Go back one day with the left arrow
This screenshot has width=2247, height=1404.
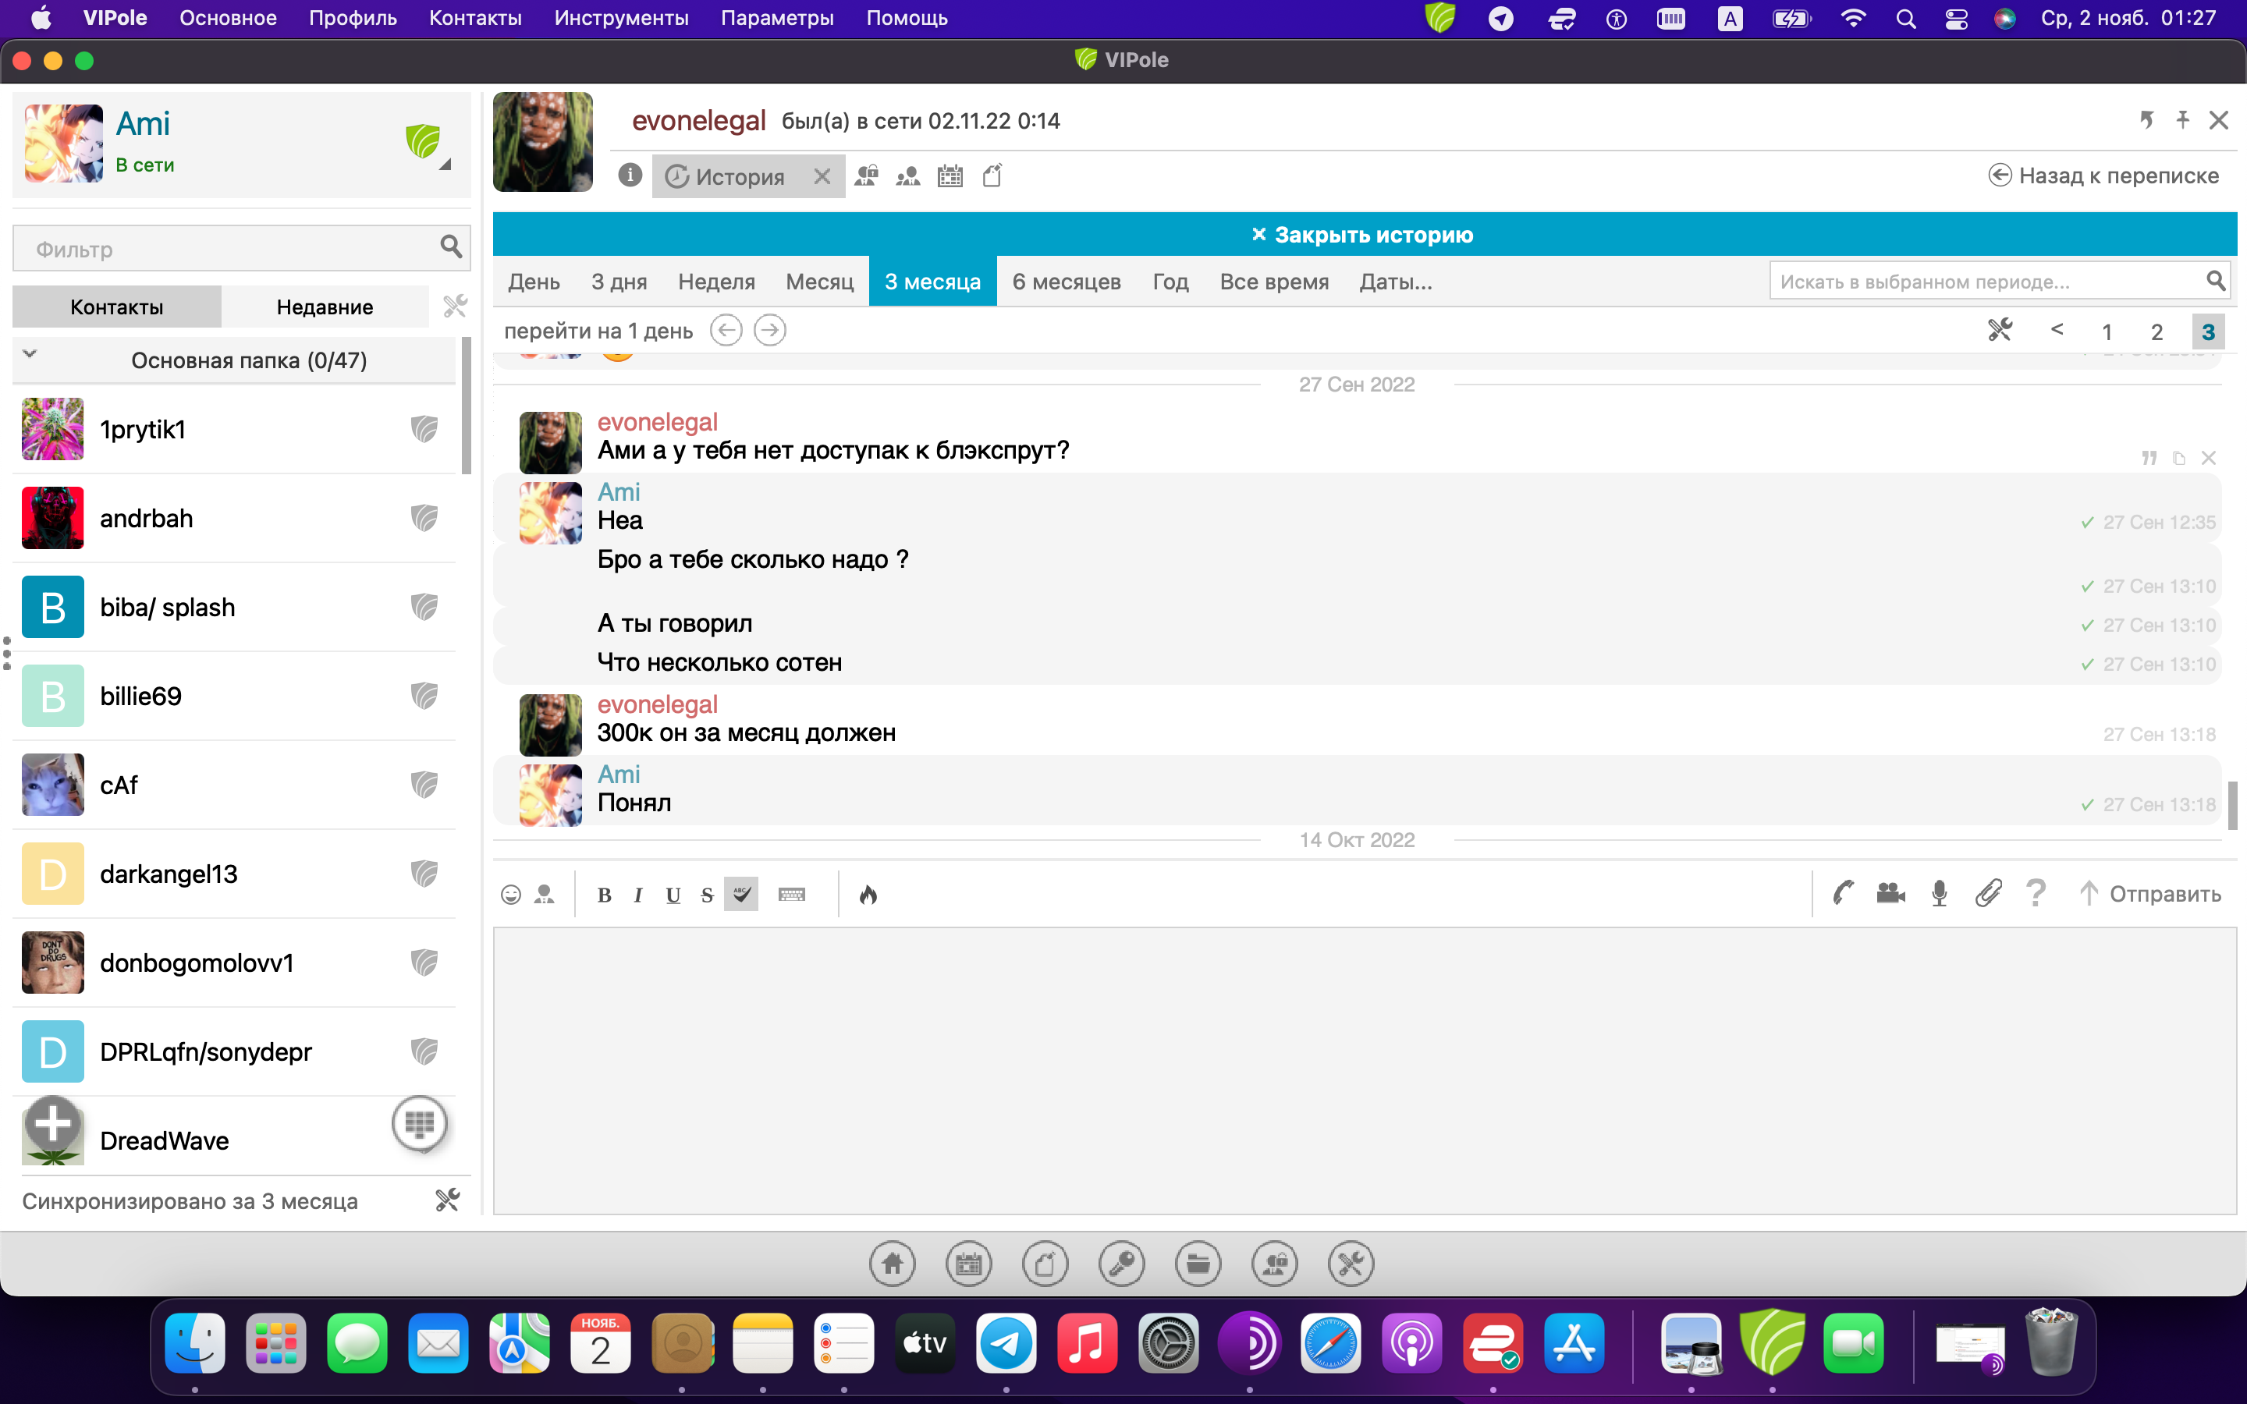(x=726, y=331)
